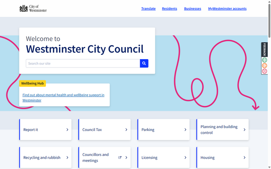Select the orange neutral face feedback icon
Screen dimensions: 271x169
[x=264, y=66]
